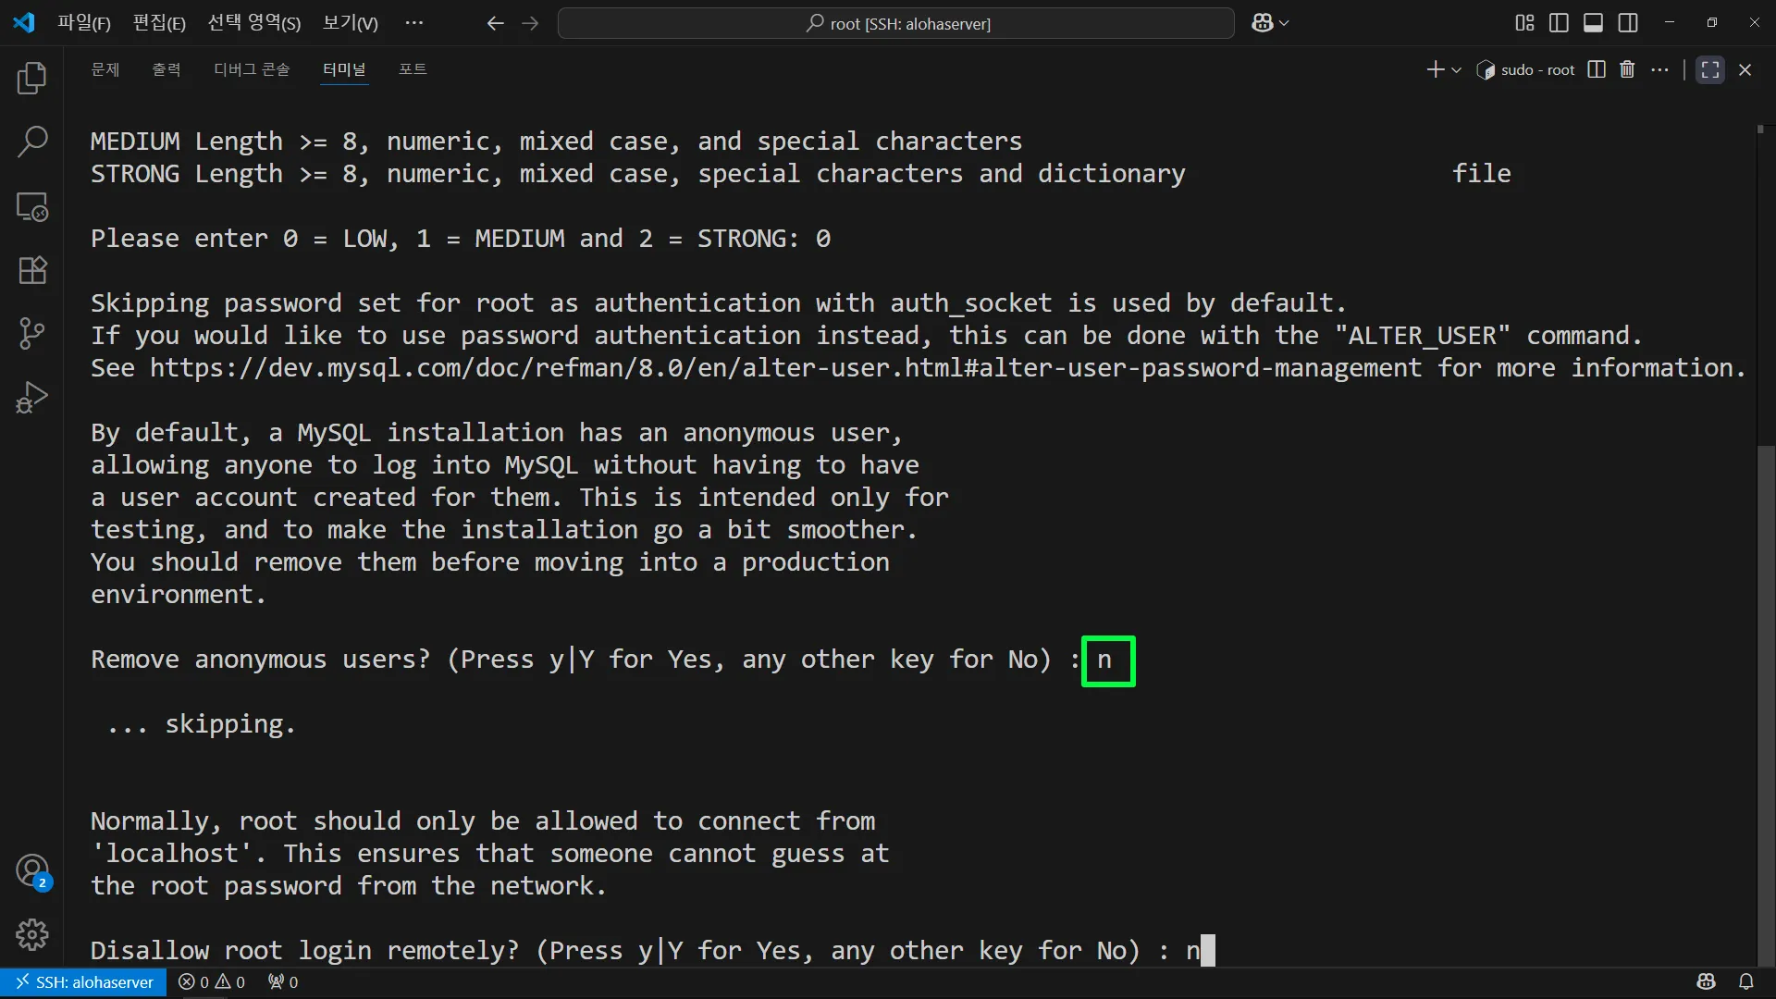Image resolution: width=1776 pixels, height=999 pixels.
Task: Toggle bottom panel layout button
Action: click(x=1593, y=23)
